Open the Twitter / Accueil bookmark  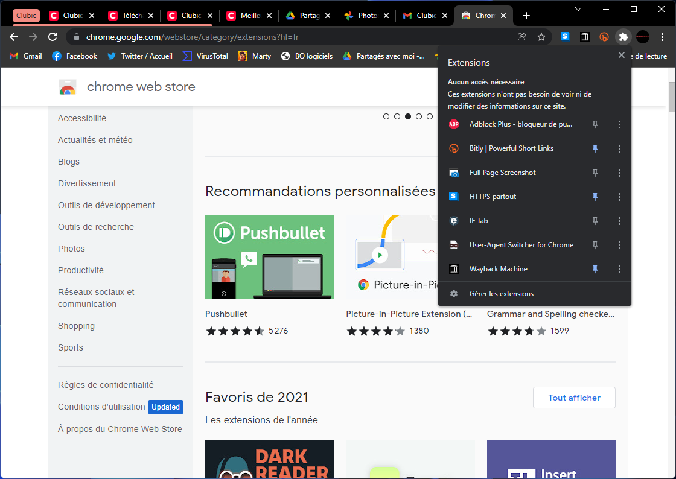pyautogui.click(x=140, y=56)
